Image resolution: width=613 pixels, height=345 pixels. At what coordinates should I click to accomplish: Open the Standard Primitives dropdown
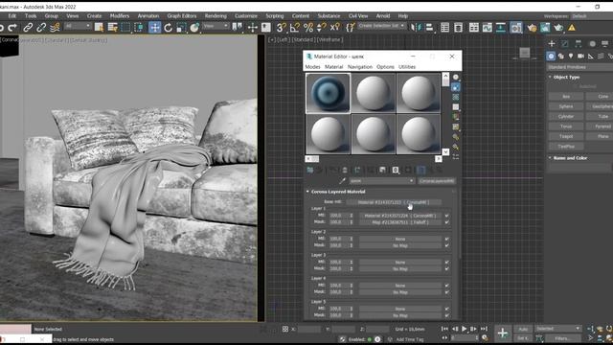[x=579, y=67]
